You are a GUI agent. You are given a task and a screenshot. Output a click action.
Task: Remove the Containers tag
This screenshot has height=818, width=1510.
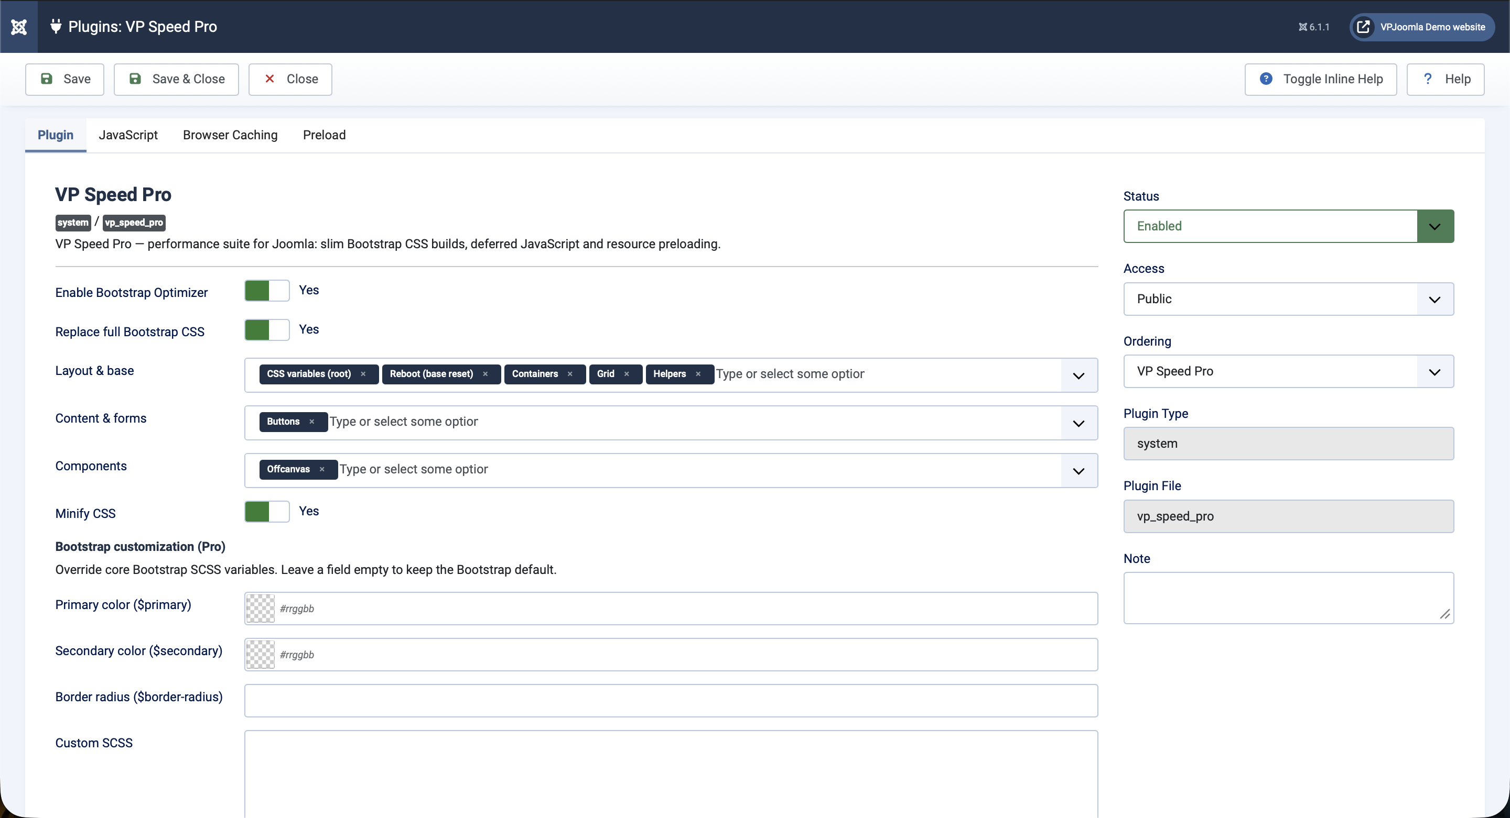[570, 374]
